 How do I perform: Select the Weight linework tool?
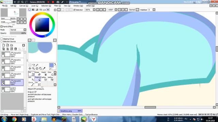pyautogui.click(x=44, y=74)
